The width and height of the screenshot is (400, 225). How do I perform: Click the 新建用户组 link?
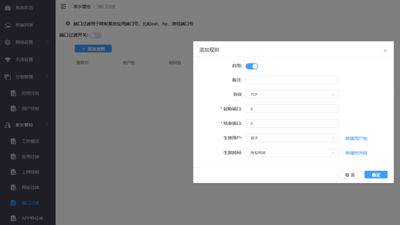pos(356,138)
